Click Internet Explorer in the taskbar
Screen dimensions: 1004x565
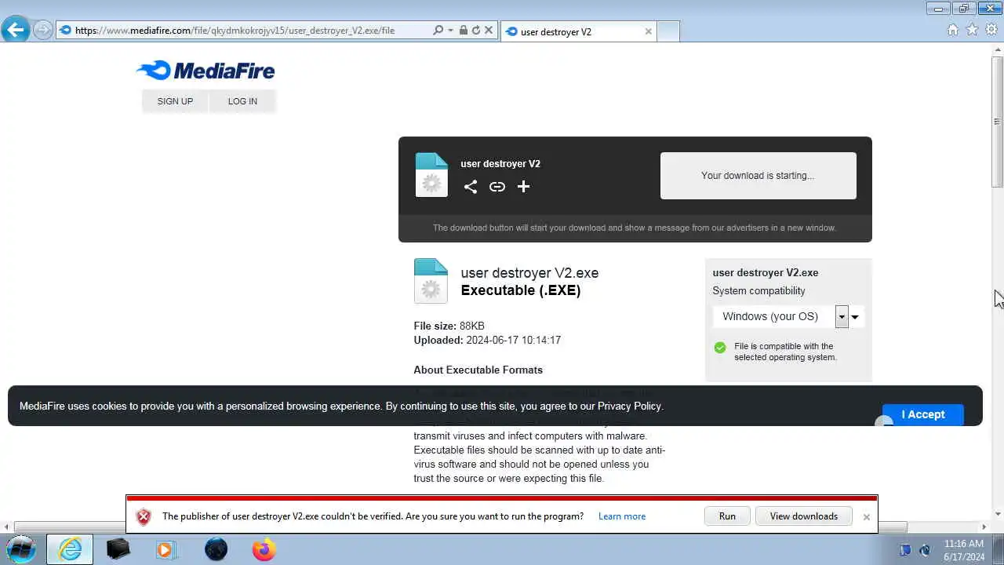tap(70, 549)
